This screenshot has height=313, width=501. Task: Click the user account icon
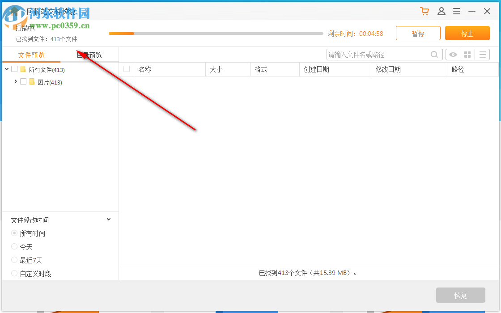point(442,11)
